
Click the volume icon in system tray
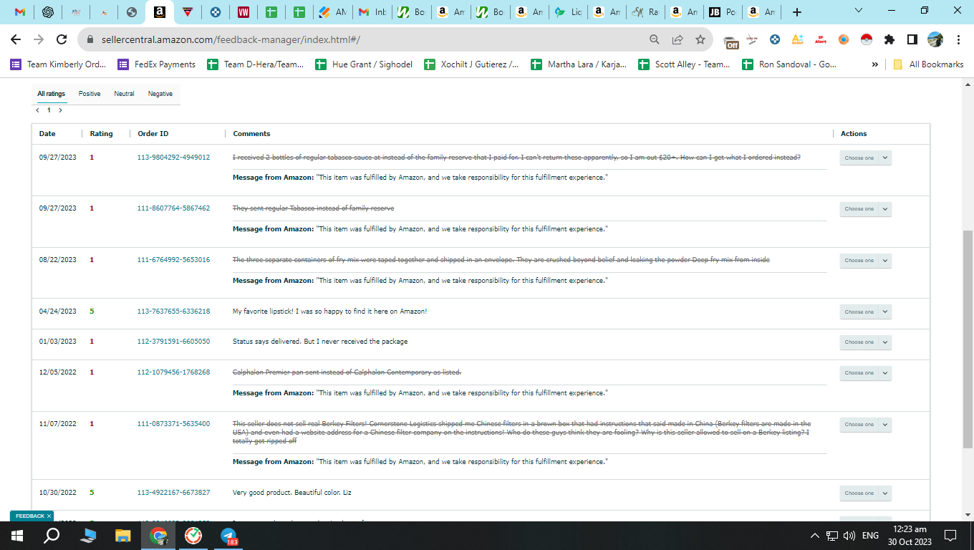(849, 536)
